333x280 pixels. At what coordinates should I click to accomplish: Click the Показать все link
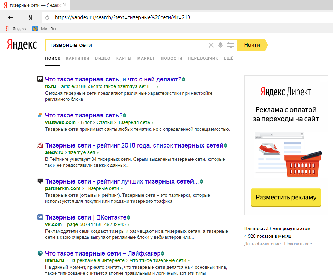click(x=298, y=244)
